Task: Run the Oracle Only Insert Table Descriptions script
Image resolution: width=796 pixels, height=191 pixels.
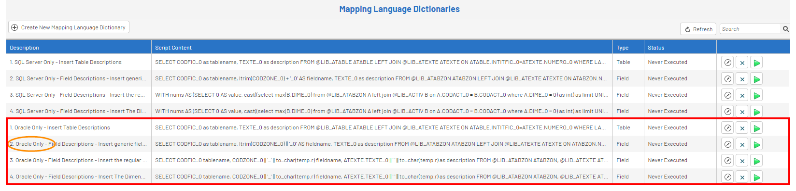Action: pyautogui.click(x=757, y=128)
